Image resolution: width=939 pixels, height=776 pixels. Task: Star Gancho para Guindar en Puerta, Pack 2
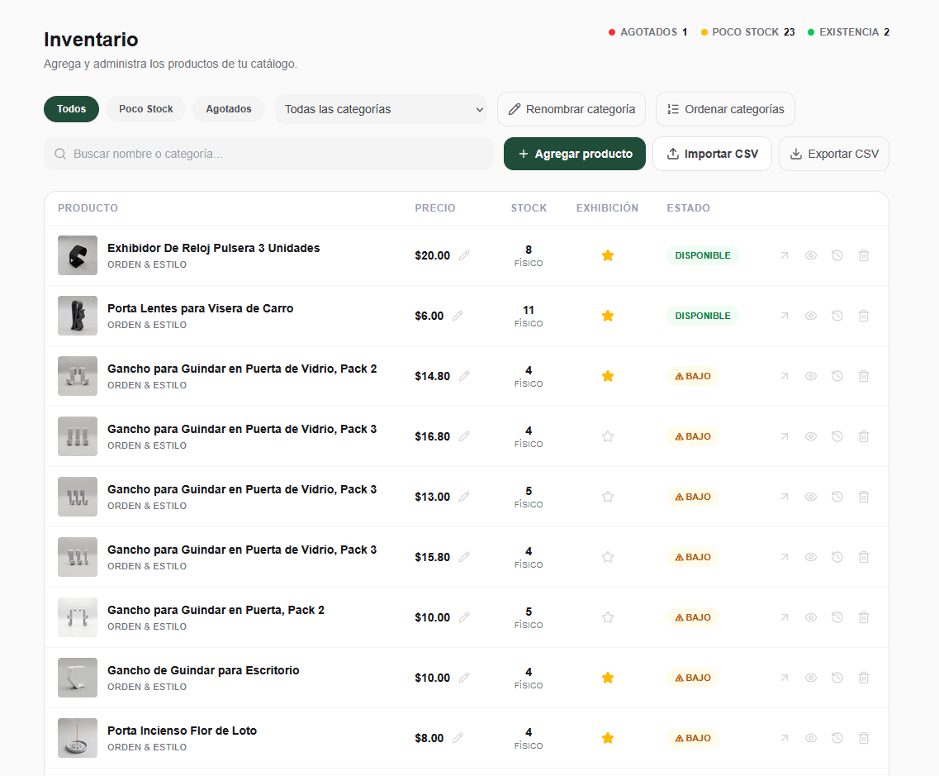pos(608,617)
